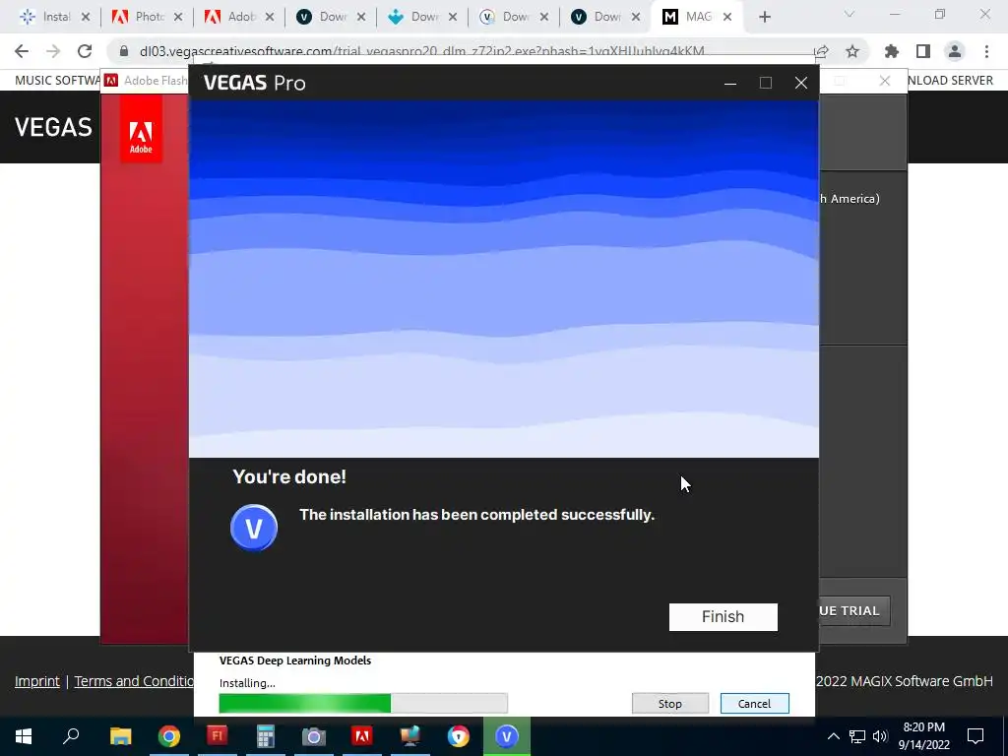Open the Terms and Conditions link
Image resolution: width=1008 pixels, height=756 pixels.
click(x=134, y=681)
